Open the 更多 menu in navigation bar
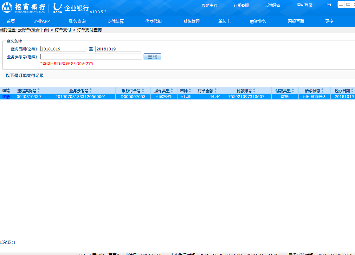The width and height of the screenshot is (355, 255). (329, 21)
